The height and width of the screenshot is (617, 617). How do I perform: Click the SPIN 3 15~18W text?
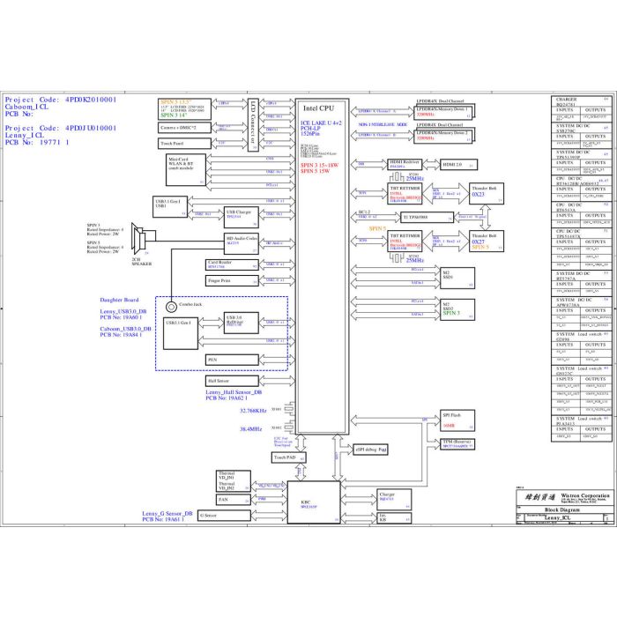(319, 166)
